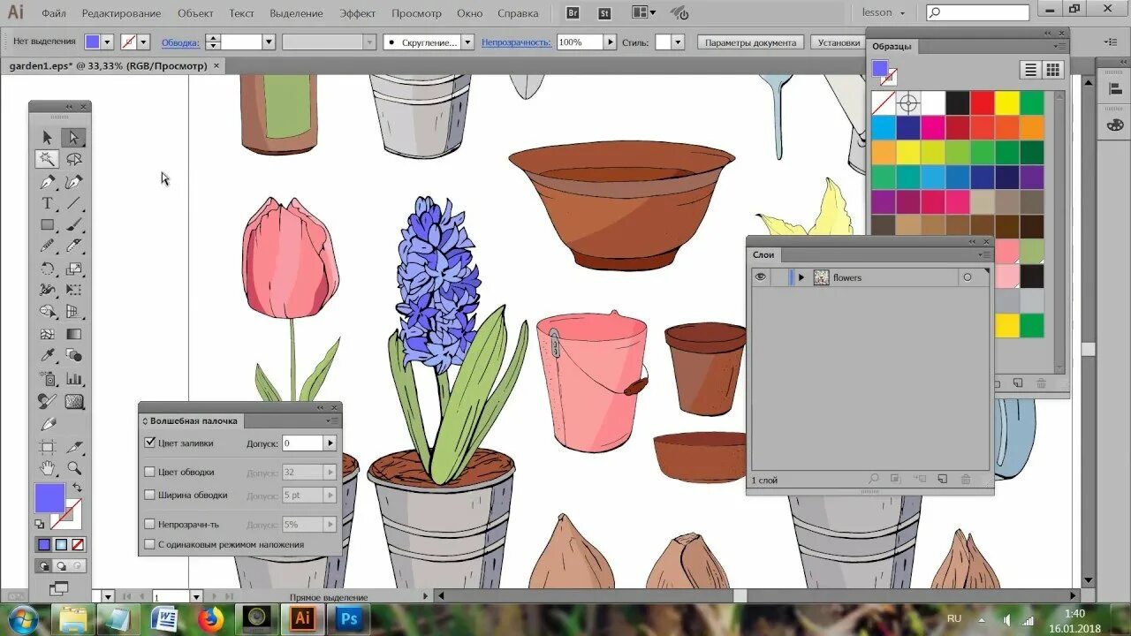Open the opacity 100% dropdown arrow
Screen dimensions: 1131x636
click(x=610, y=42)
